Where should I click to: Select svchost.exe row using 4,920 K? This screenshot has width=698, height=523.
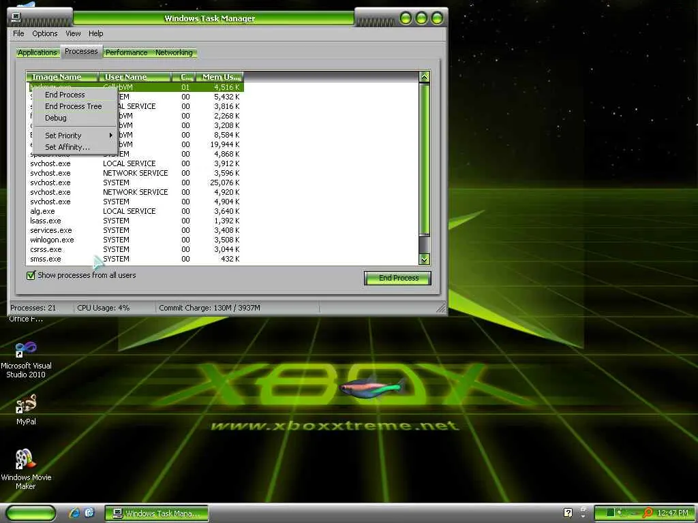[135, 192]
